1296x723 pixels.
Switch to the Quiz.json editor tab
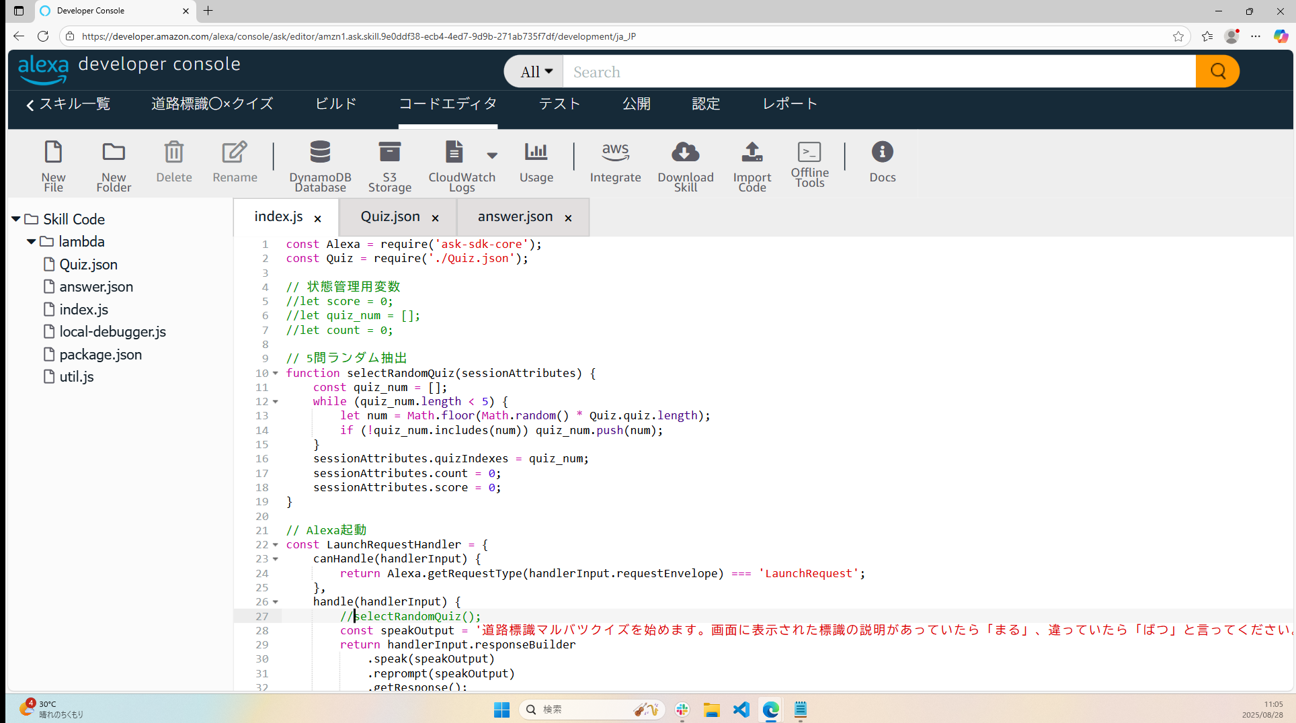pos(390,217)
